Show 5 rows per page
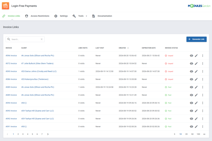 tap(174, 134)
